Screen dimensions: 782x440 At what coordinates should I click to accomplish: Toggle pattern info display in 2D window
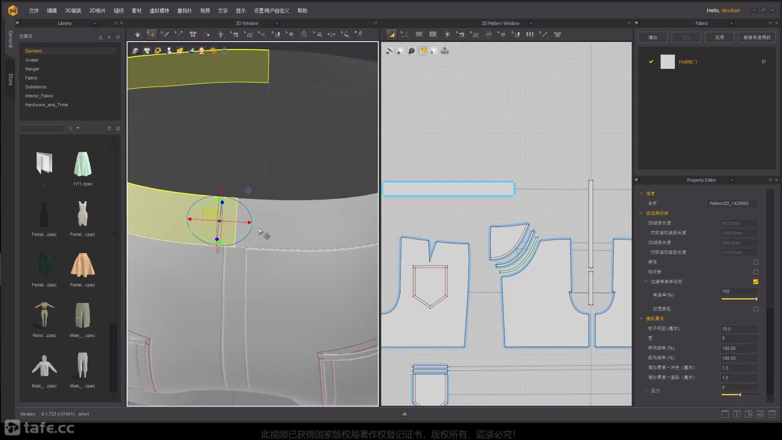pos(412,51)
